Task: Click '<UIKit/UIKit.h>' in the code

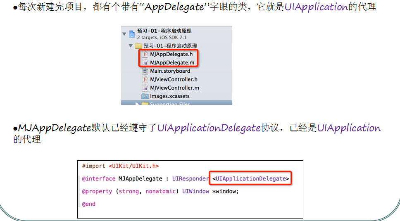Action: tap(133, 166)
